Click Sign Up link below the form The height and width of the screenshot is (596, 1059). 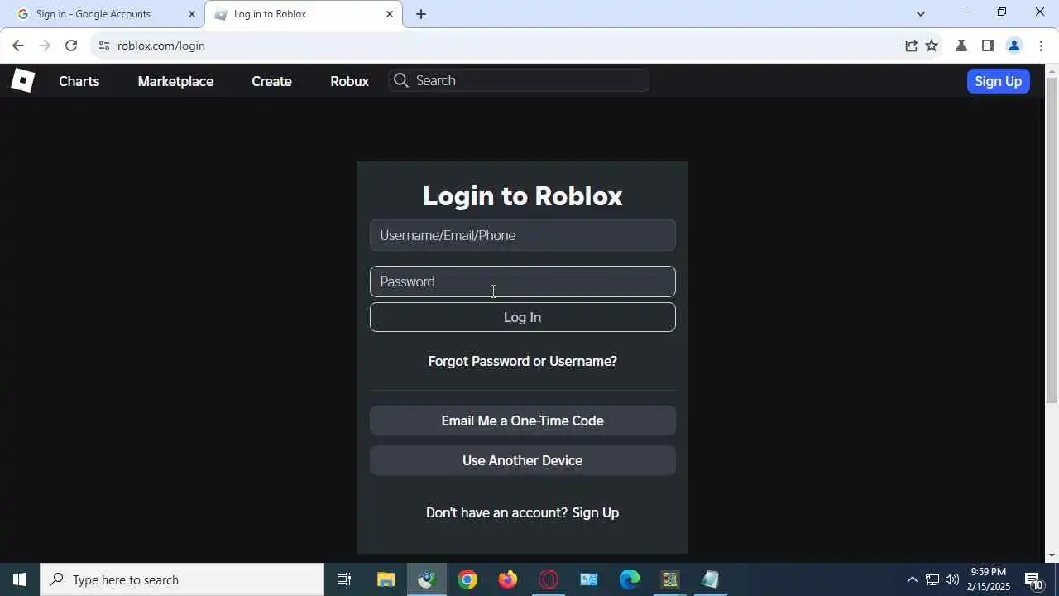point(596,512)
